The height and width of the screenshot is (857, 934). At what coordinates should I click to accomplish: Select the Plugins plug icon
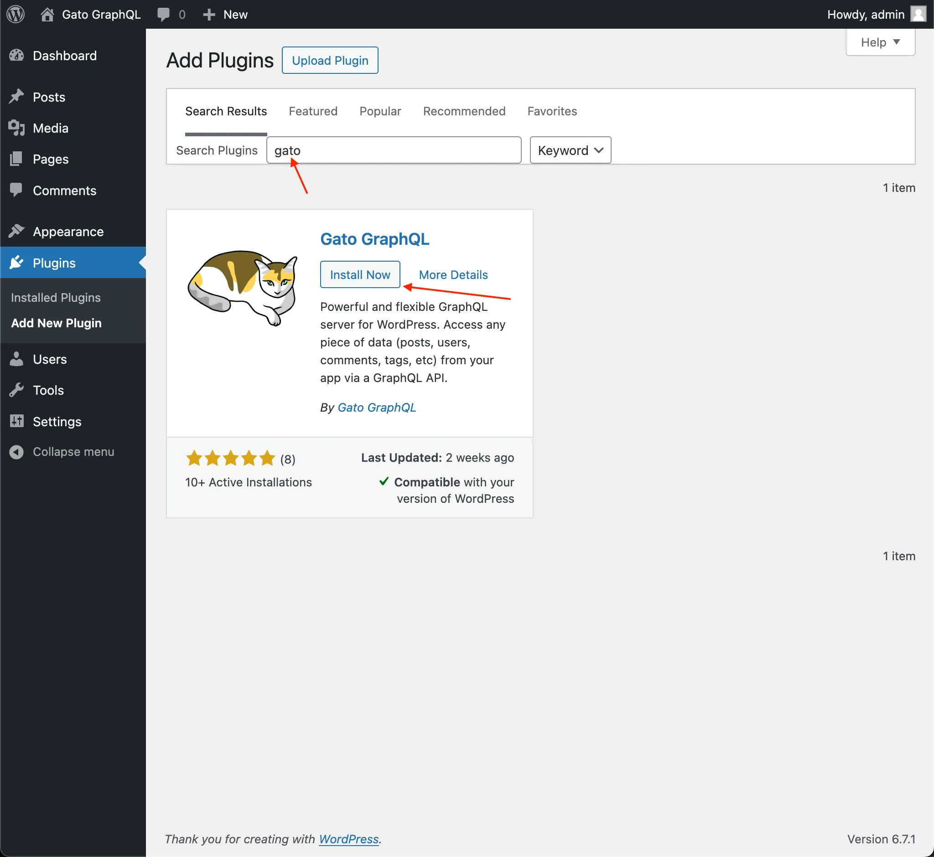click(x=16, y=263)
